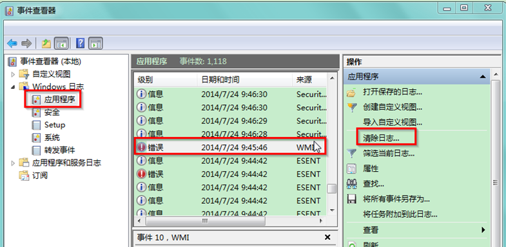Collapse the Windows 日志 tree node

13,87
